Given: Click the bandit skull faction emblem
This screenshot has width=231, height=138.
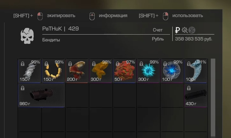Looking at the screenshot, I should 27,36.
